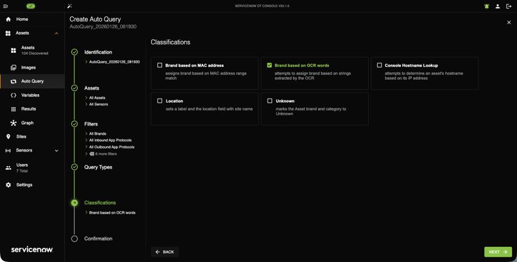The image size is (517, 262).
Task: Jump to Identification wizard step
Action: pyautogui.click(x=98, y=52)
